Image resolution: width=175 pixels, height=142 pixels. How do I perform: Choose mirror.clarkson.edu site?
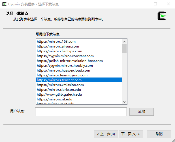(x=59, y=90)
